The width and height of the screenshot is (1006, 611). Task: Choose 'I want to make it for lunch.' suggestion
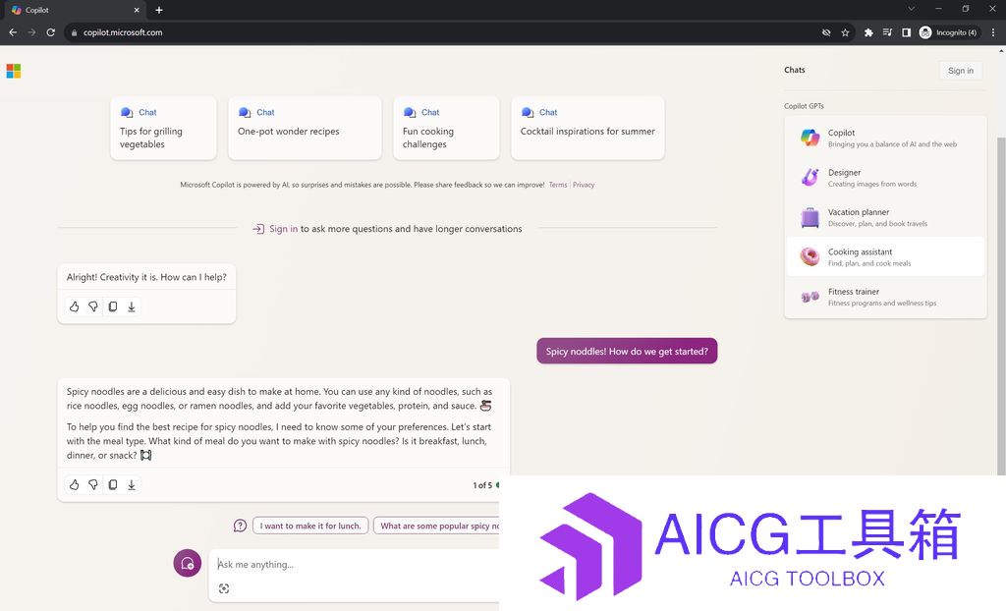pos(310,526)
